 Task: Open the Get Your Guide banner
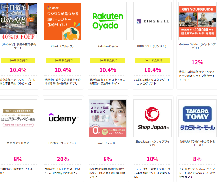197,21
